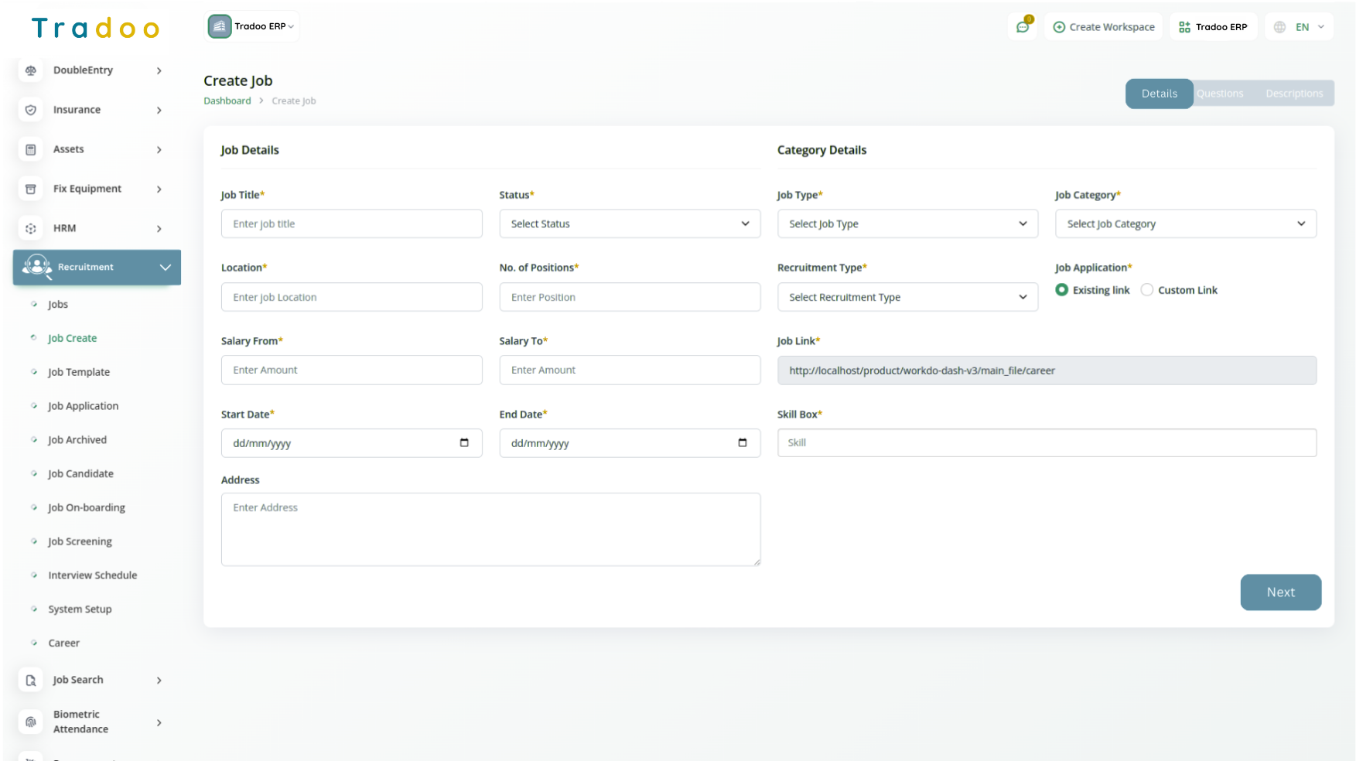The width and height of the screenshot is (1356, 761).
Task: Click the HRM module icon
Action: pyautogui.click(x=31, y=228)
